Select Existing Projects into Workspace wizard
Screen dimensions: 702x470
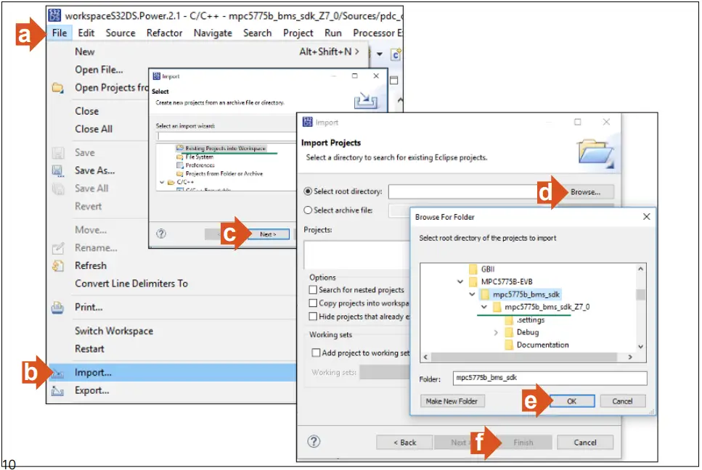point(225,148)
